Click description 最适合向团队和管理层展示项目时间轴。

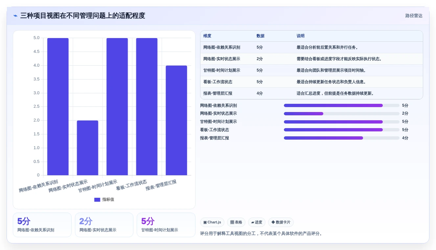tap(332, 70)
